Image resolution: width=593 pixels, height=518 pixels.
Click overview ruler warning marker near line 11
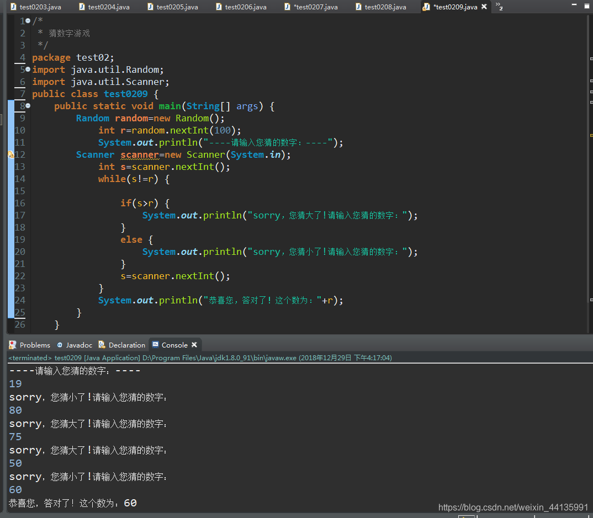[x=591, y=135]
